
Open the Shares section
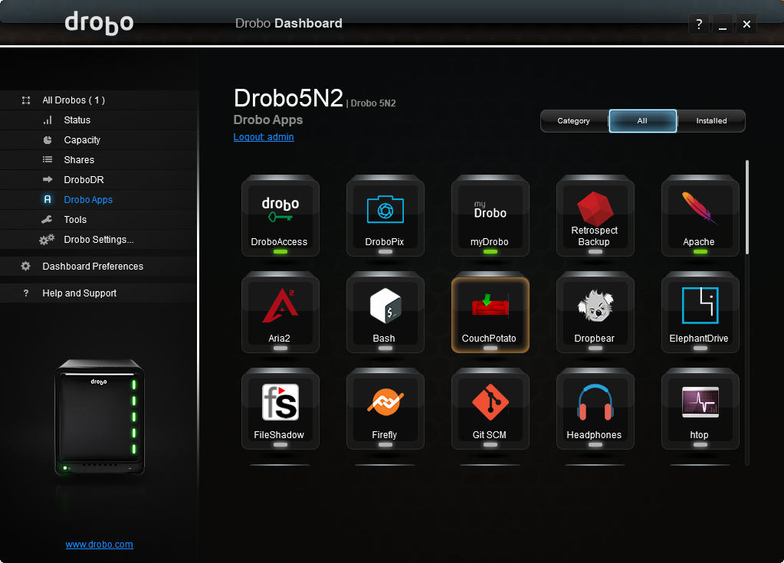point(99,160)
